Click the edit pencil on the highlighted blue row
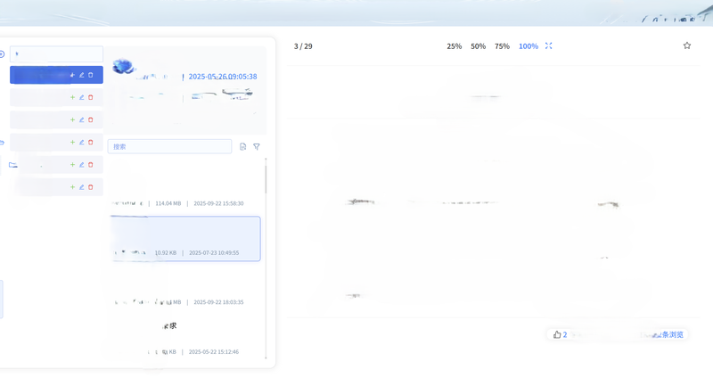713x378 pixels. pyautogui.click(x=82, y=75)
